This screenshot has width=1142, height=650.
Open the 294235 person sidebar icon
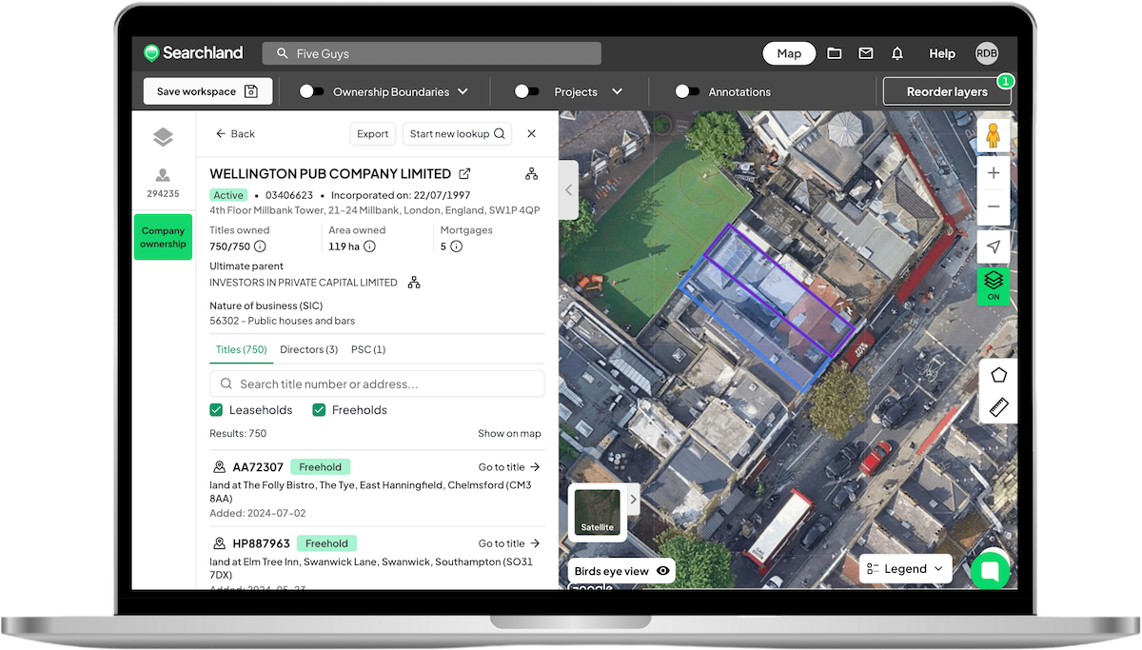pos(163,182)
